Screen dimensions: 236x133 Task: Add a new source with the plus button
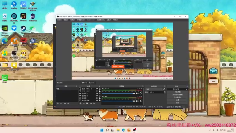coord(80,103)
